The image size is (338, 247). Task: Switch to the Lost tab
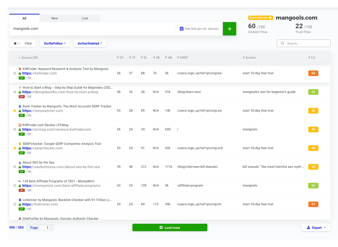point(85,18)
